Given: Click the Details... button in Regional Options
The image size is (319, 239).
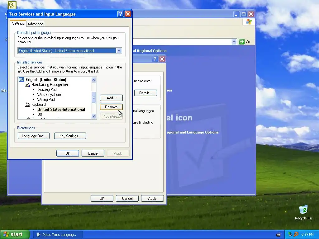Looking at the screenshot, I should coord(145,93).
